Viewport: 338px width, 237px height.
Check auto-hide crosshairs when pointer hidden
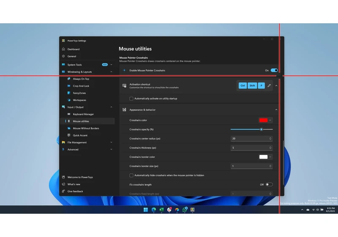tap(131, 176)
